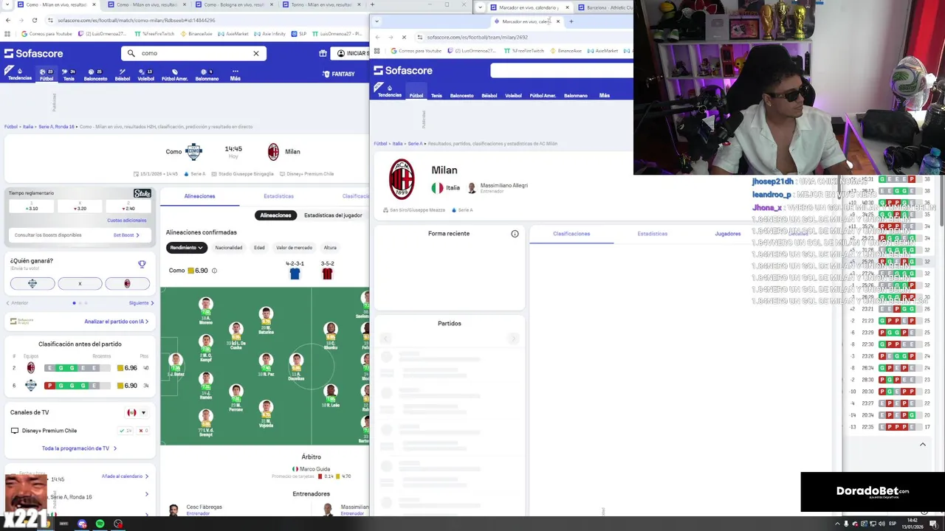Image resolution: width=945 pixels, height=531 pixels.
Task: Click the search field containing 'como'
Action: [x=193, y=53]
